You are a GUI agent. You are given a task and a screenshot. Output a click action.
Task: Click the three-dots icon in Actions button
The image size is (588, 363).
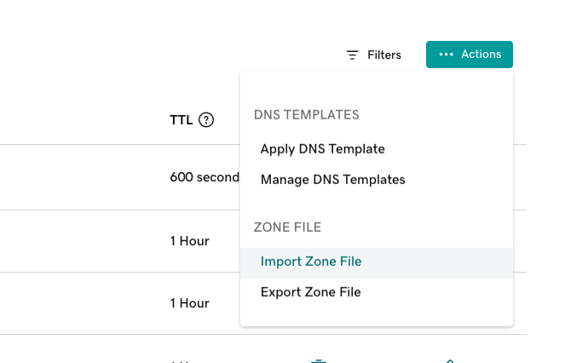[447, 55]
